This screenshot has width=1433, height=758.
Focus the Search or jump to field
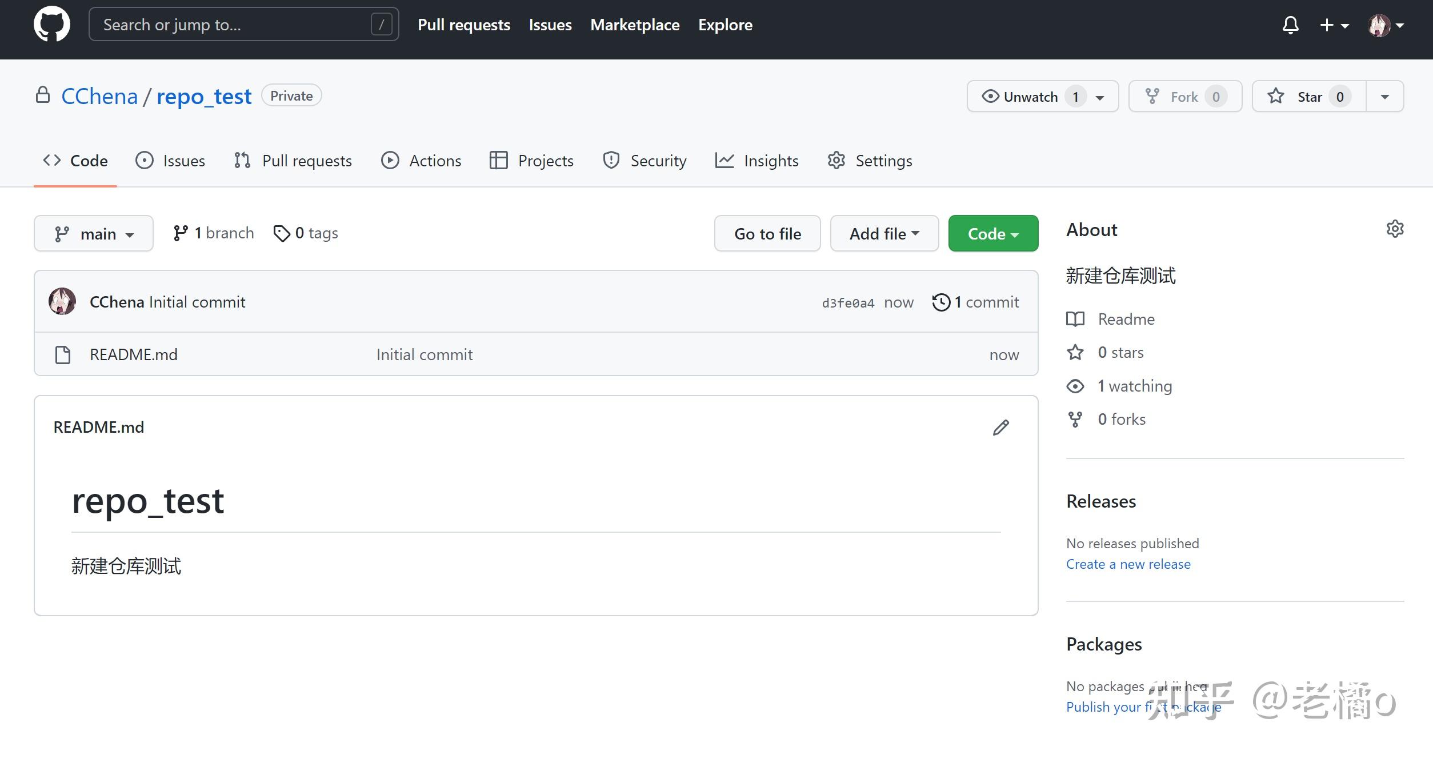pos(234,25)
